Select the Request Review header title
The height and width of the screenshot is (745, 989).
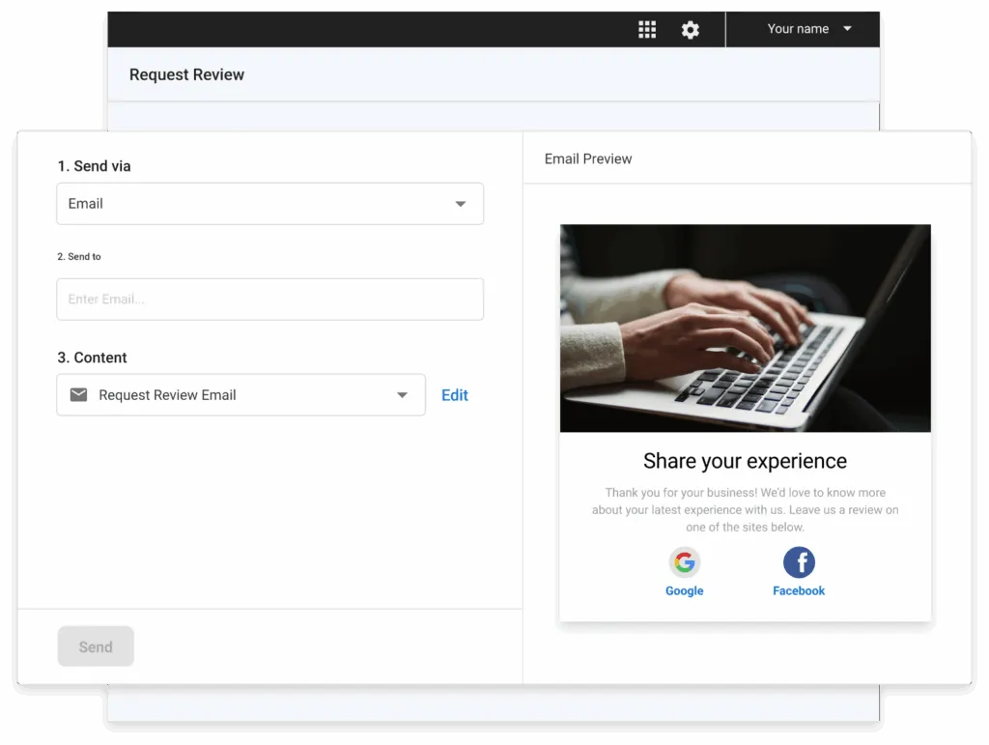[185, 74]
